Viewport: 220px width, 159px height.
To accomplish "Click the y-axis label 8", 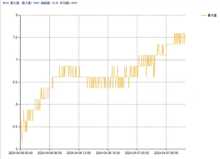I will coord(17,15).
